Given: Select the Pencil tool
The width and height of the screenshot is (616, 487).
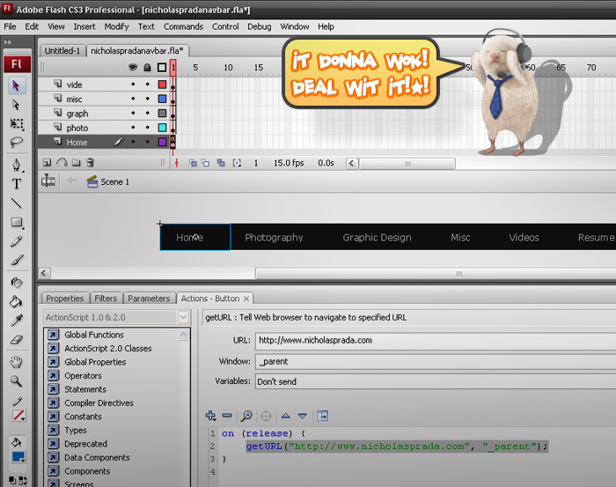Looking at the screenshot, I should coord(17,241).
